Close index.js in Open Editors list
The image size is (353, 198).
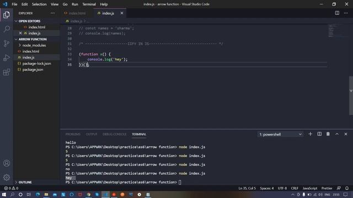coord(20,33)
